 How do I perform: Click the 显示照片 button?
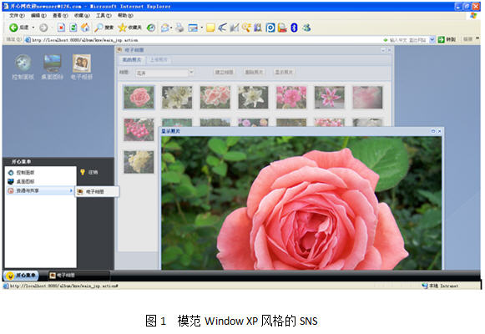coord(284,72)
